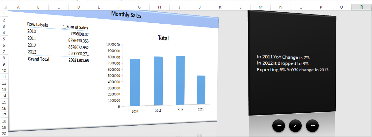The height and width of the screenshot is (137, 372).
Task: Select column Q header
Action: (x=341, y=7)
